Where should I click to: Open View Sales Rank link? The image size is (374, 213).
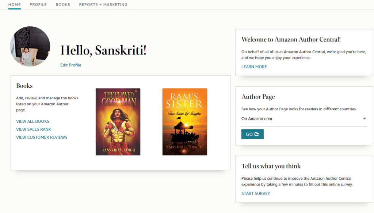click(x=34, y=129)
